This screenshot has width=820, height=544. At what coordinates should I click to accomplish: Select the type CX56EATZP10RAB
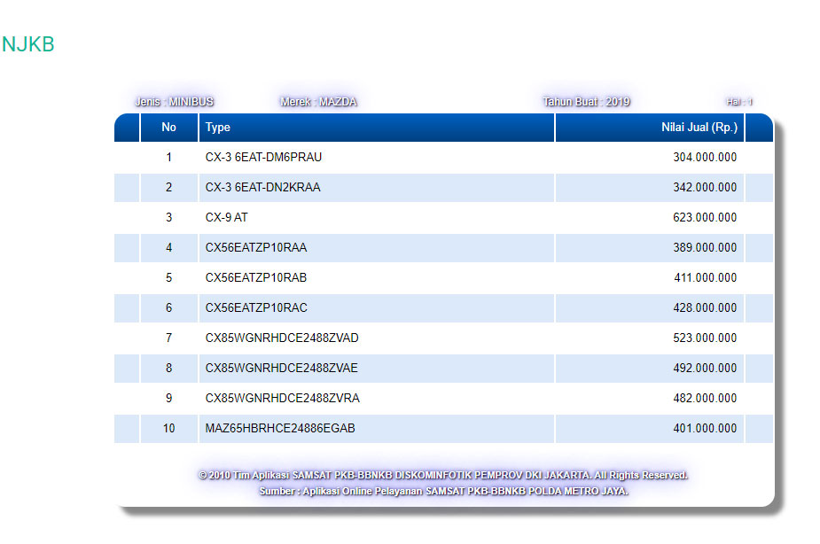coord(256,278)
